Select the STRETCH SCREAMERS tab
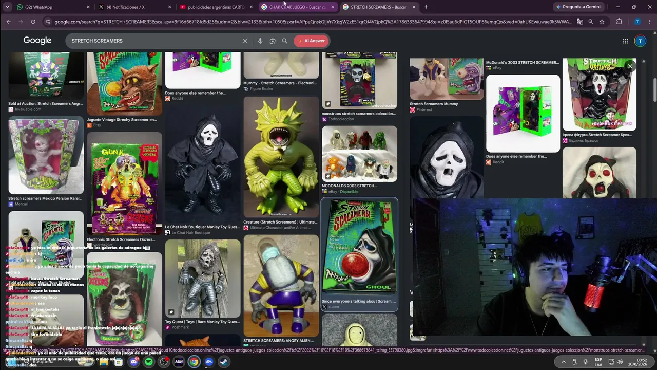Image resolution: width=657 pixels, height=370 pixels. tap(379, 7)
